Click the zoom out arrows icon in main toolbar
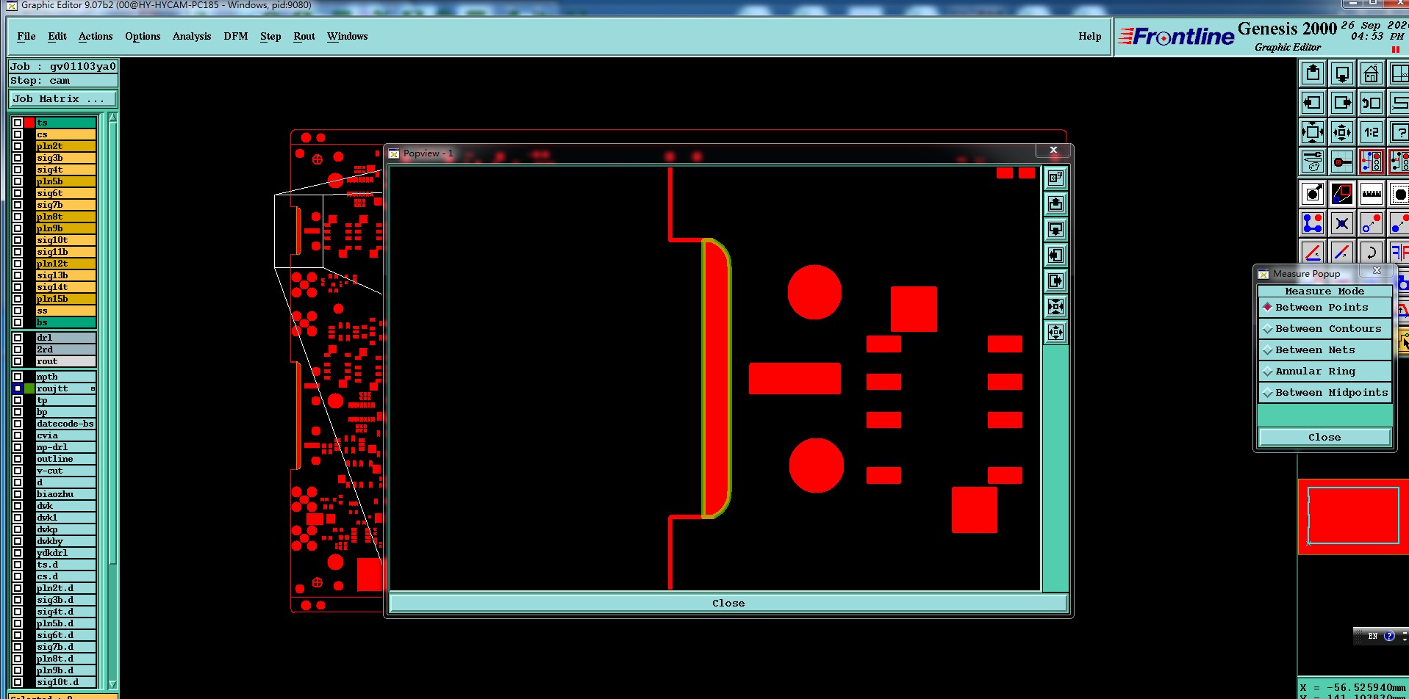The width and height of the screenshot is (1409, 699). [x=1342, y=132]
